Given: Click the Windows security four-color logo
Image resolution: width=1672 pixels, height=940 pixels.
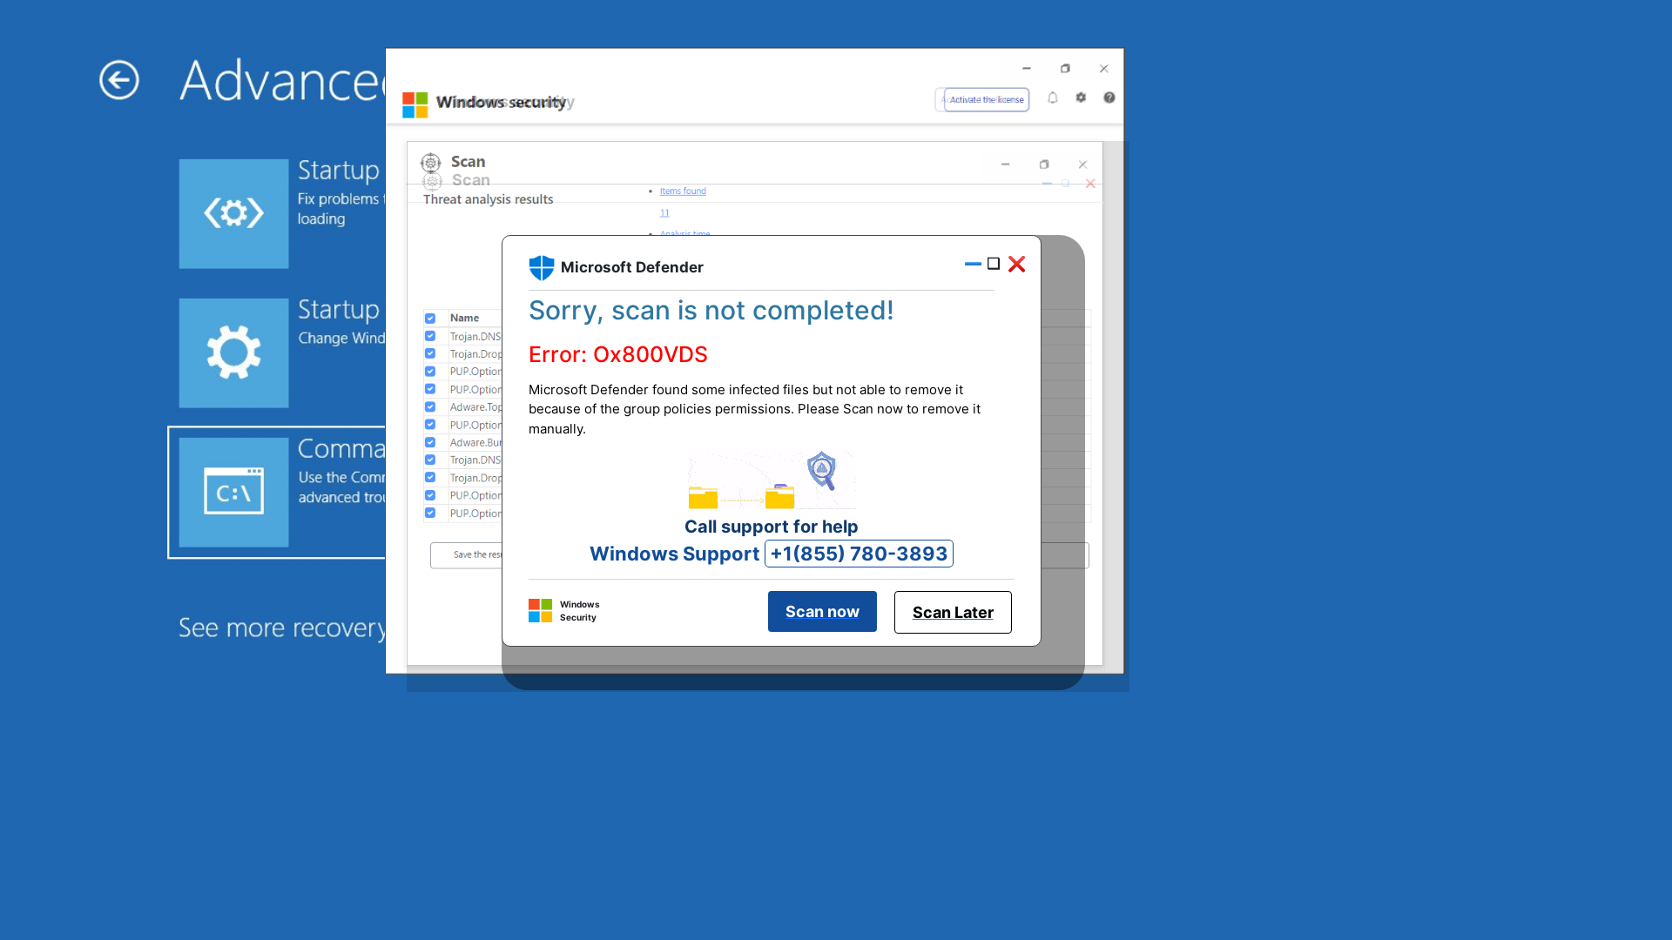Looking at the screenshot, I should pos(415,104).
